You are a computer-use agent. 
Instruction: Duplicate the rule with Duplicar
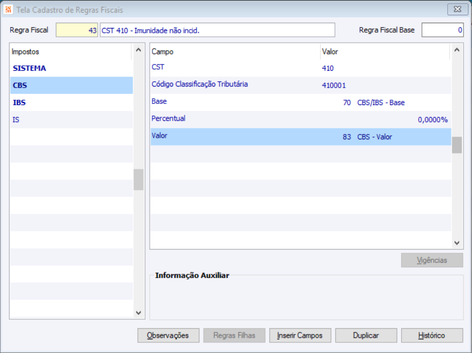[366, 336]
